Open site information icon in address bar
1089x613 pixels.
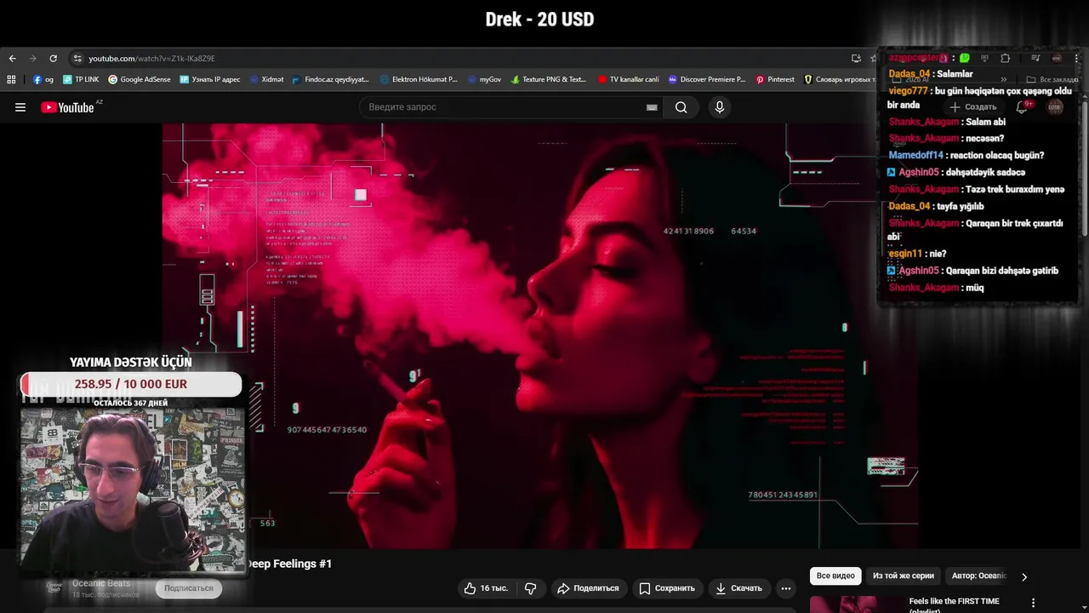(x=77, y=59)
